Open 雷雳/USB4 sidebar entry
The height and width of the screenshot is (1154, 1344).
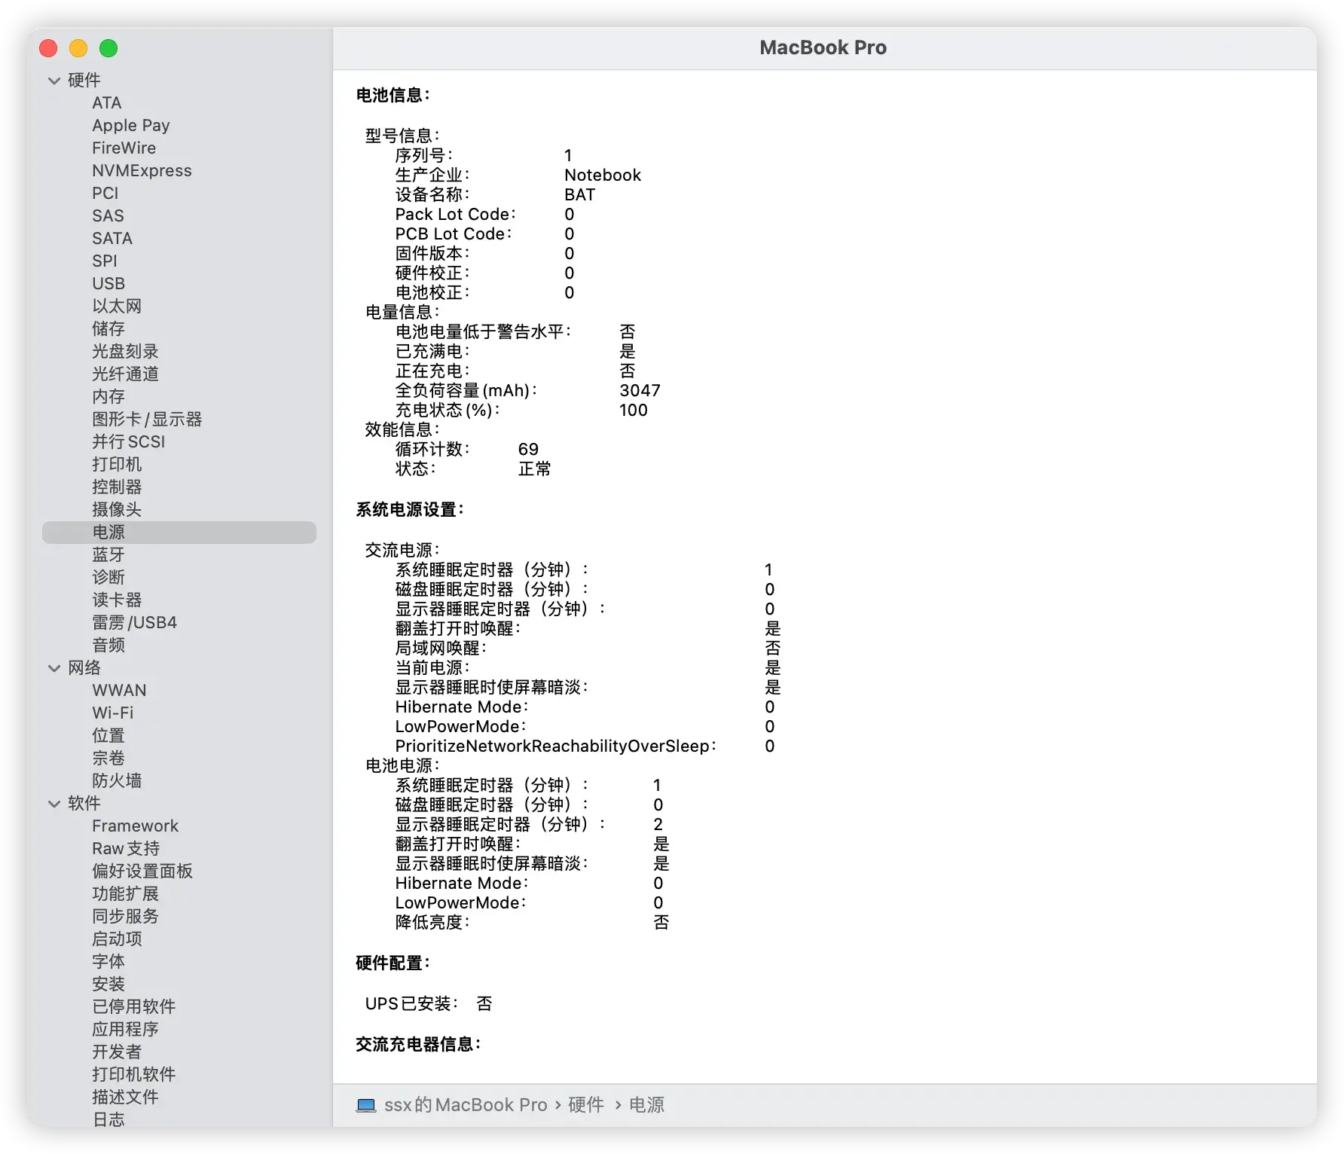[134, 623]
